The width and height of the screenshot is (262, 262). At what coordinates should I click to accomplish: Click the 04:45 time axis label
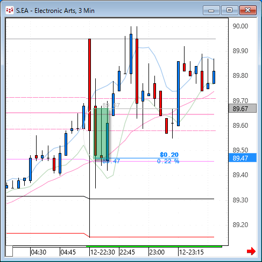[x=68, y=252]
